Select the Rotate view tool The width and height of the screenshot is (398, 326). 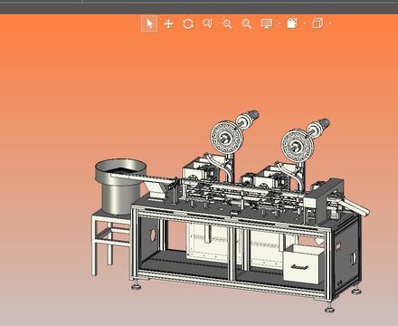188,24
